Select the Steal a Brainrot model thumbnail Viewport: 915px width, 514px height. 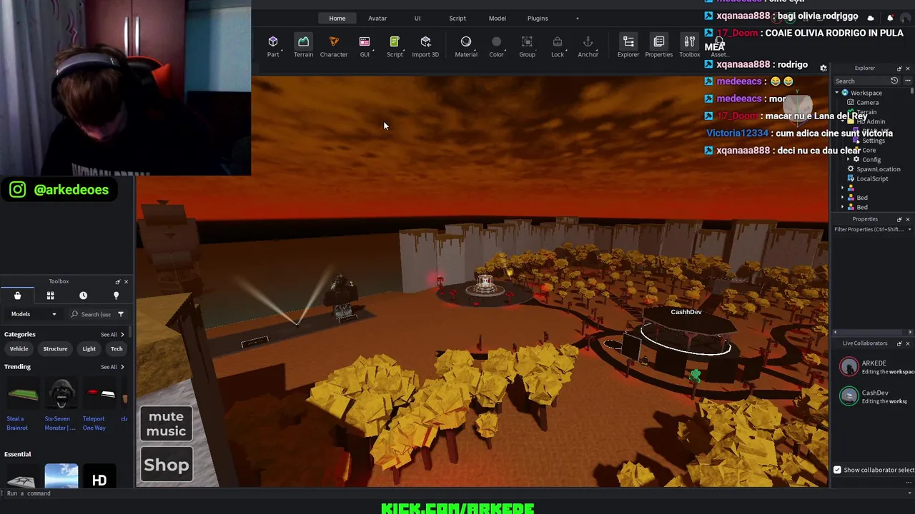point(22,395)
